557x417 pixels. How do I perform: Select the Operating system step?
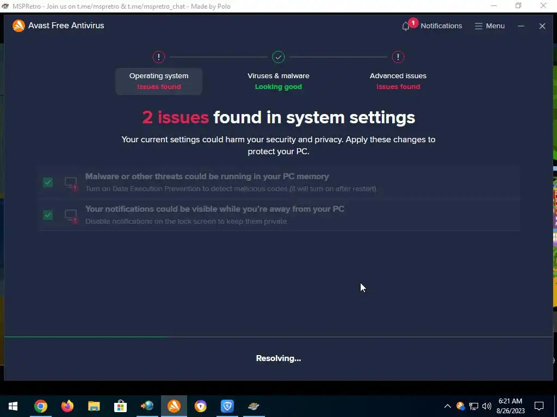click(159, 81)
